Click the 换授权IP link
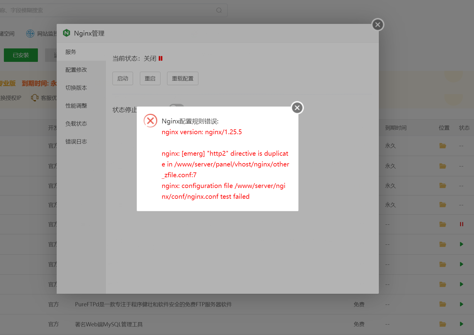The width and height of the screenshot is (474, 335). [11, 98]
